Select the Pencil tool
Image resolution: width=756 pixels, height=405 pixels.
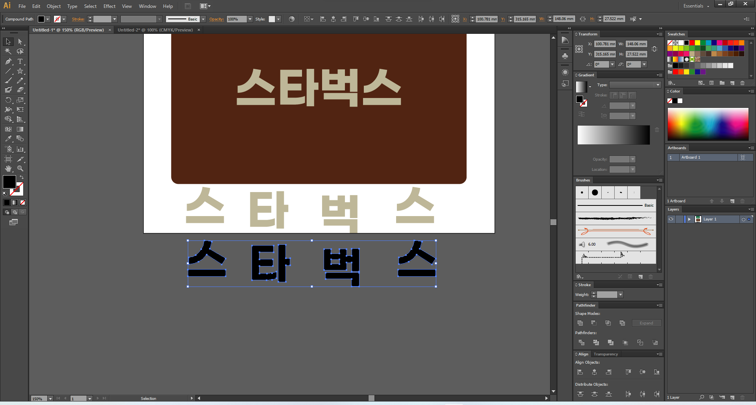point(20,81)
